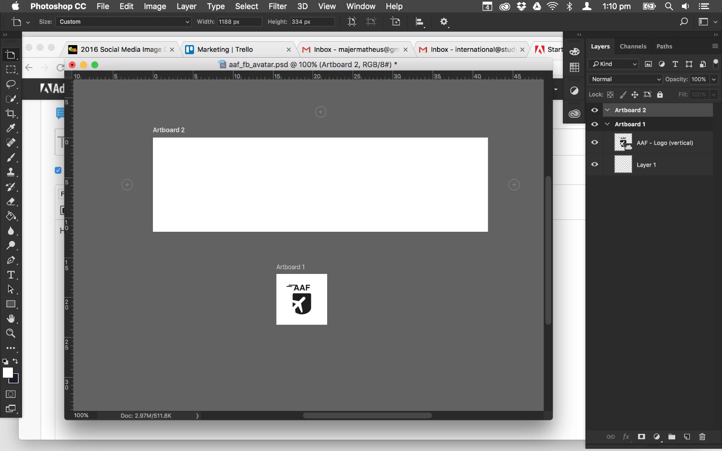Select the Rectangle shape tool
722x451 pixels.
tap(11, 304)
